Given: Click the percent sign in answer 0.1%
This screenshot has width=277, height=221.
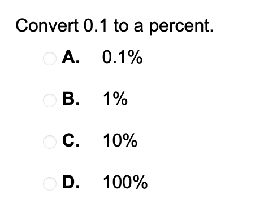Looking at the screenshot, I should 135,57.
